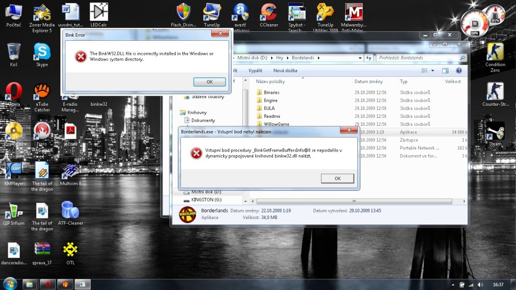Sort by Typ column header

404,82
